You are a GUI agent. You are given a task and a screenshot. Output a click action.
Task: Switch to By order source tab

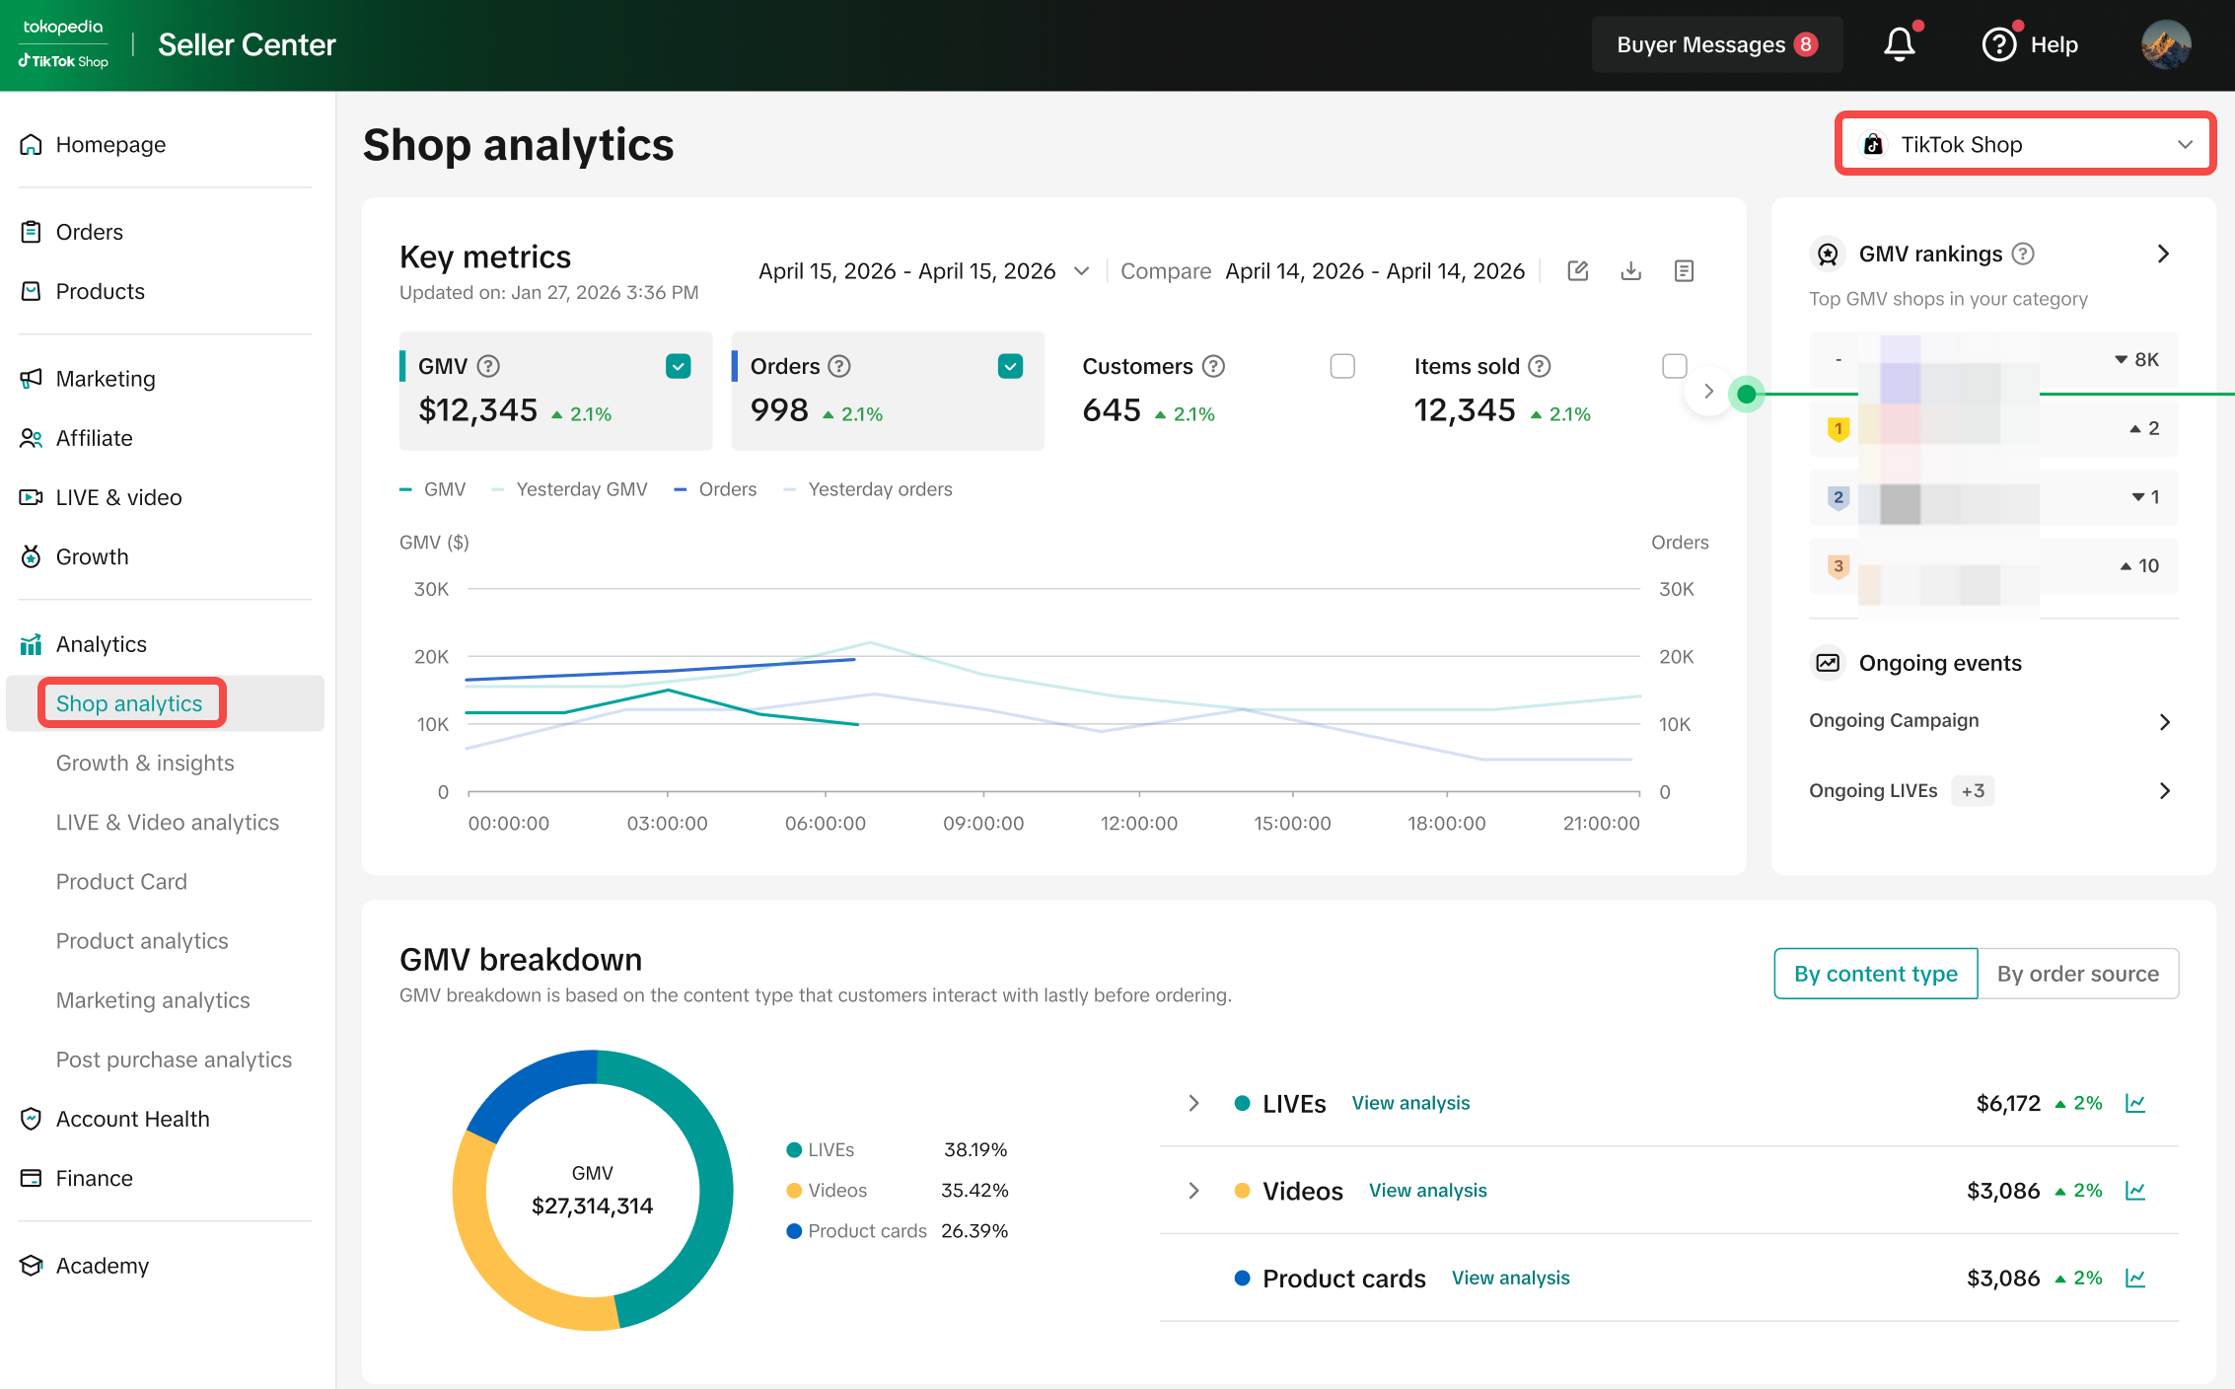coord(2078,974)
